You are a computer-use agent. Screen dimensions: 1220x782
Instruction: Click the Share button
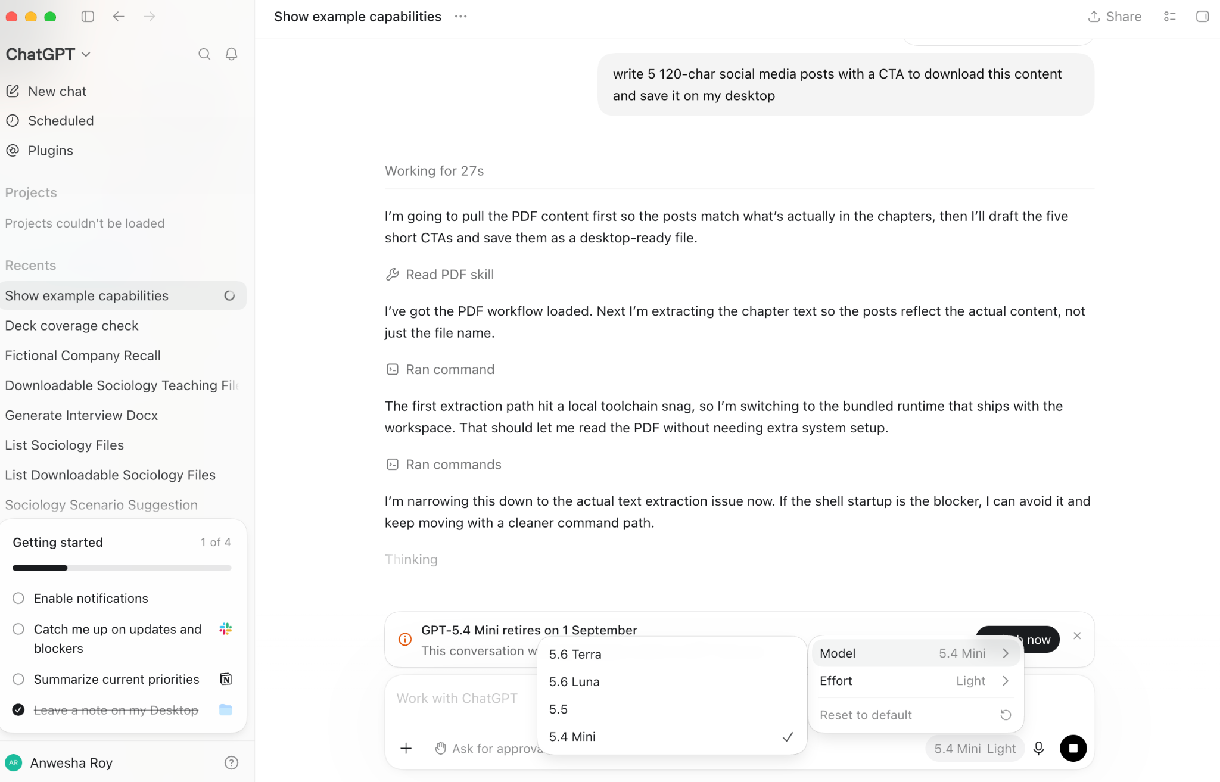pos(1115,17)
